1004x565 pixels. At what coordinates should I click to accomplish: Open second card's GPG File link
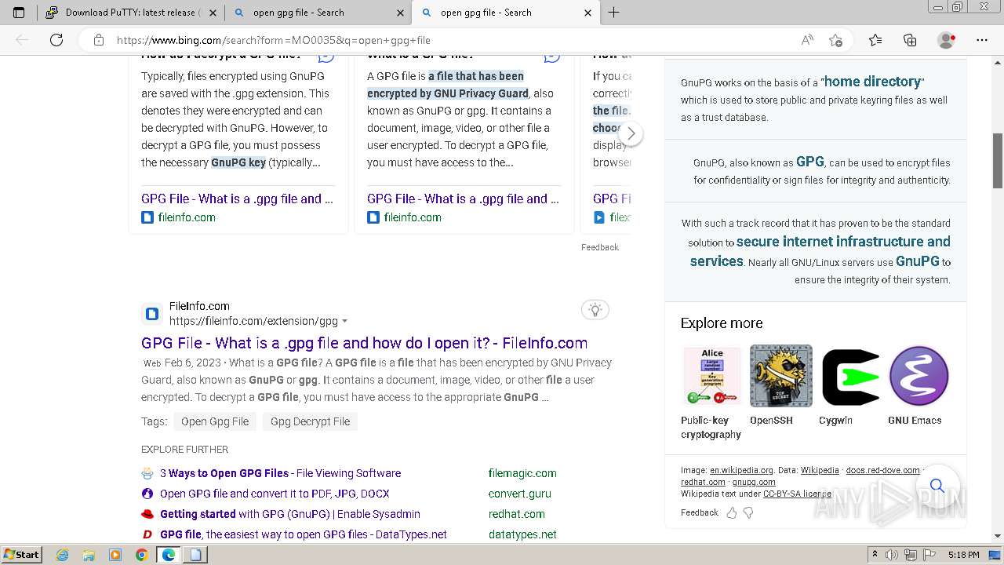463,199
